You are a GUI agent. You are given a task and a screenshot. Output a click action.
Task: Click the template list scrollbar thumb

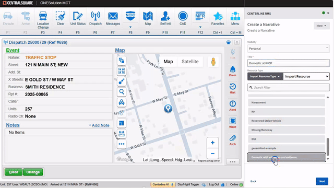coord(328,147)
